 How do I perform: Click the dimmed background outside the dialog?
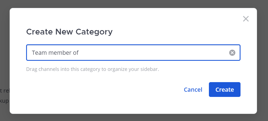click(x=4, y=55)
